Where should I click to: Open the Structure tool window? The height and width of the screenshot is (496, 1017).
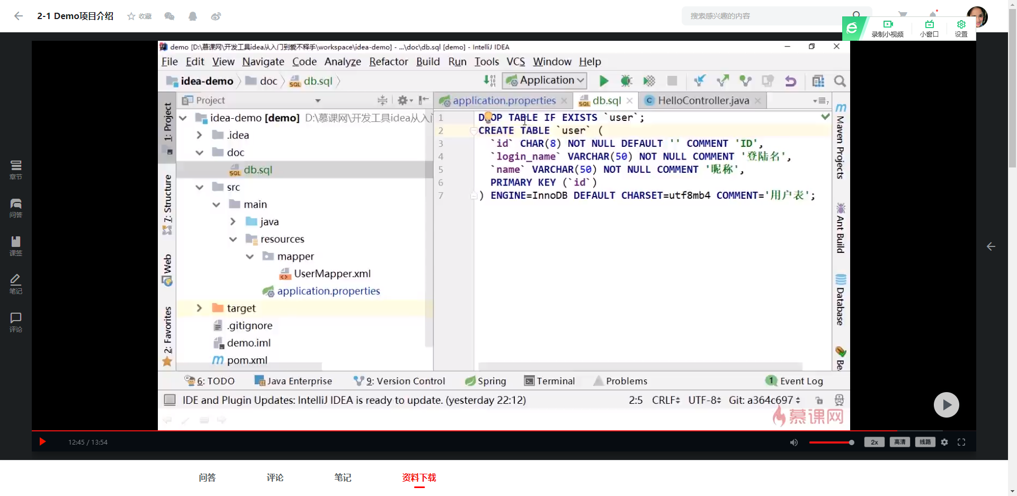167,205
